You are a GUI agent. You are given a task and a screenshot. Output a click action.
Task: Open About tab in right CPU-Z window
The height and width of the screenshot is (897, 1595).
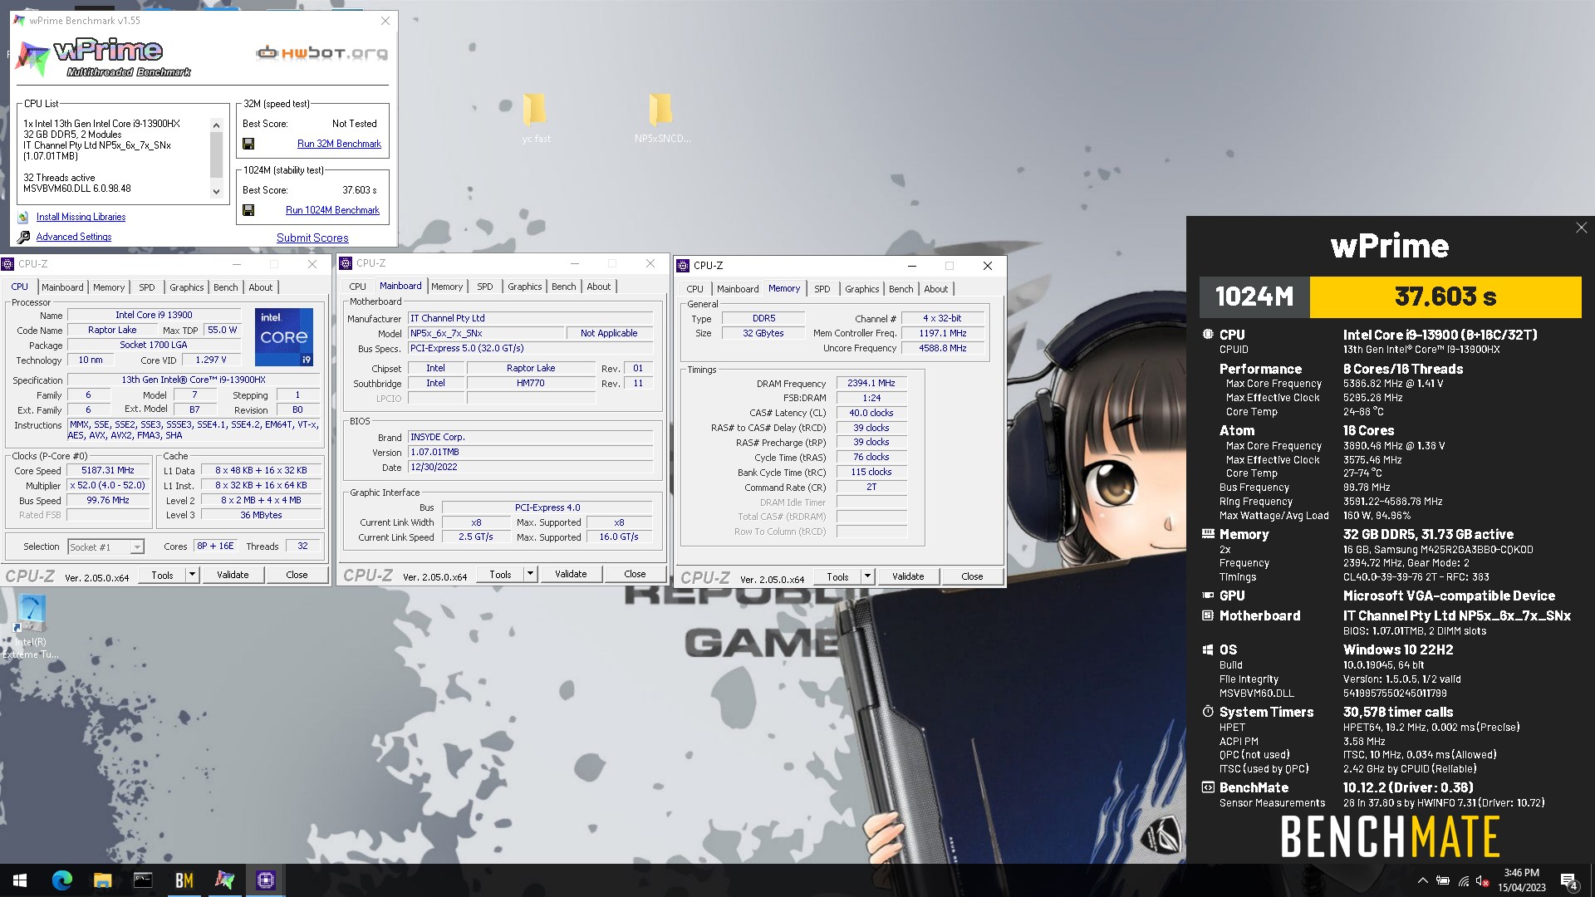[936, 289]
